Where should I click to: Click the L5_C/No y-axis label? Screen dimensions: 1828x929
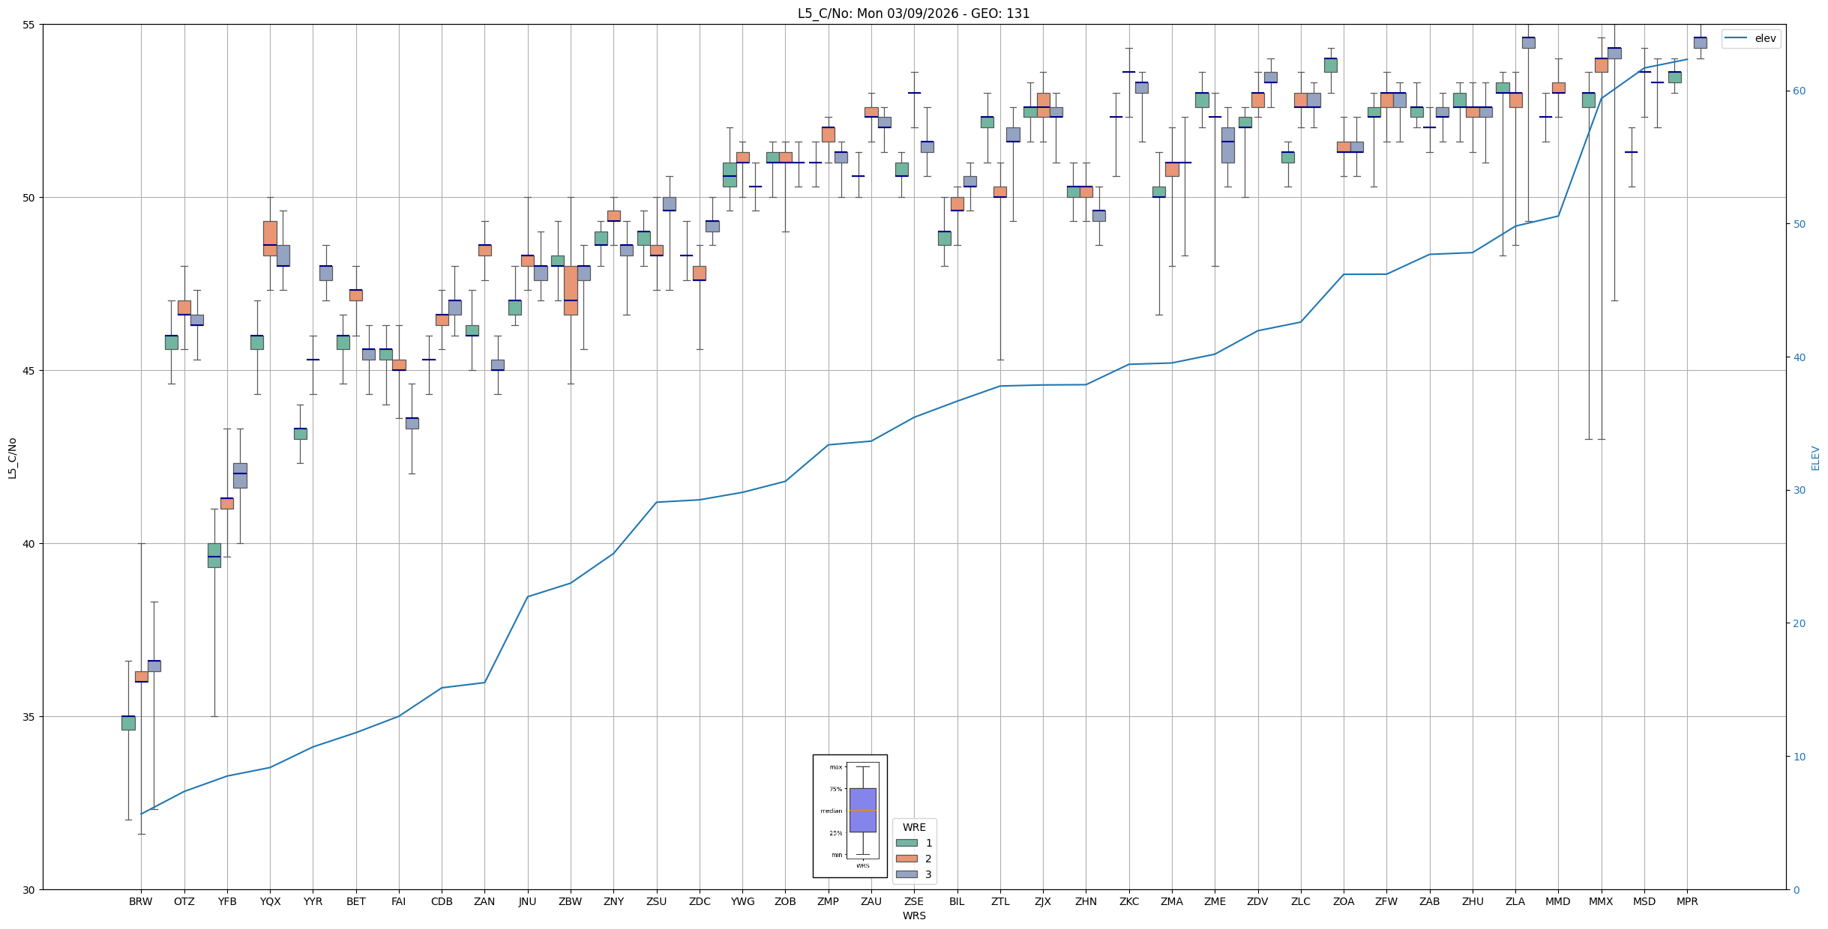12,458
